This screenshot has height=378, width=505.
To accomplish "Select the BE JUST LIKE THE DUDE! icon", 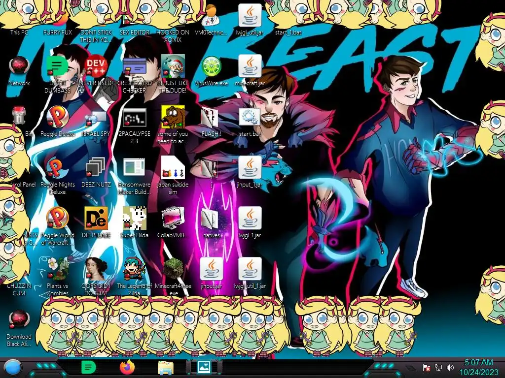I will click(173, 66).
